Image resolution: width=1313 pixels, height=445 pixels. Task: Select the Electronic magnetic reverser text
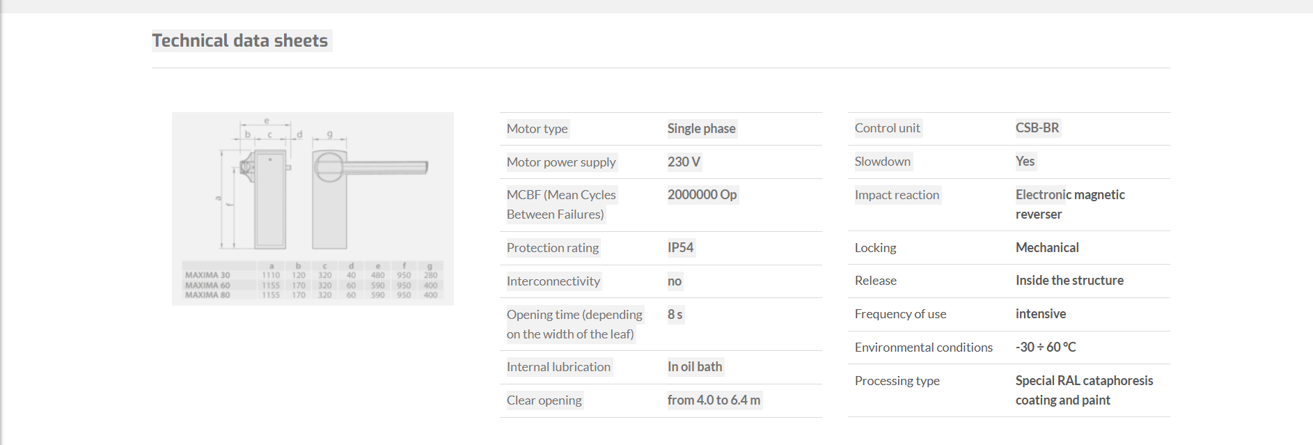pos(1070,205)
